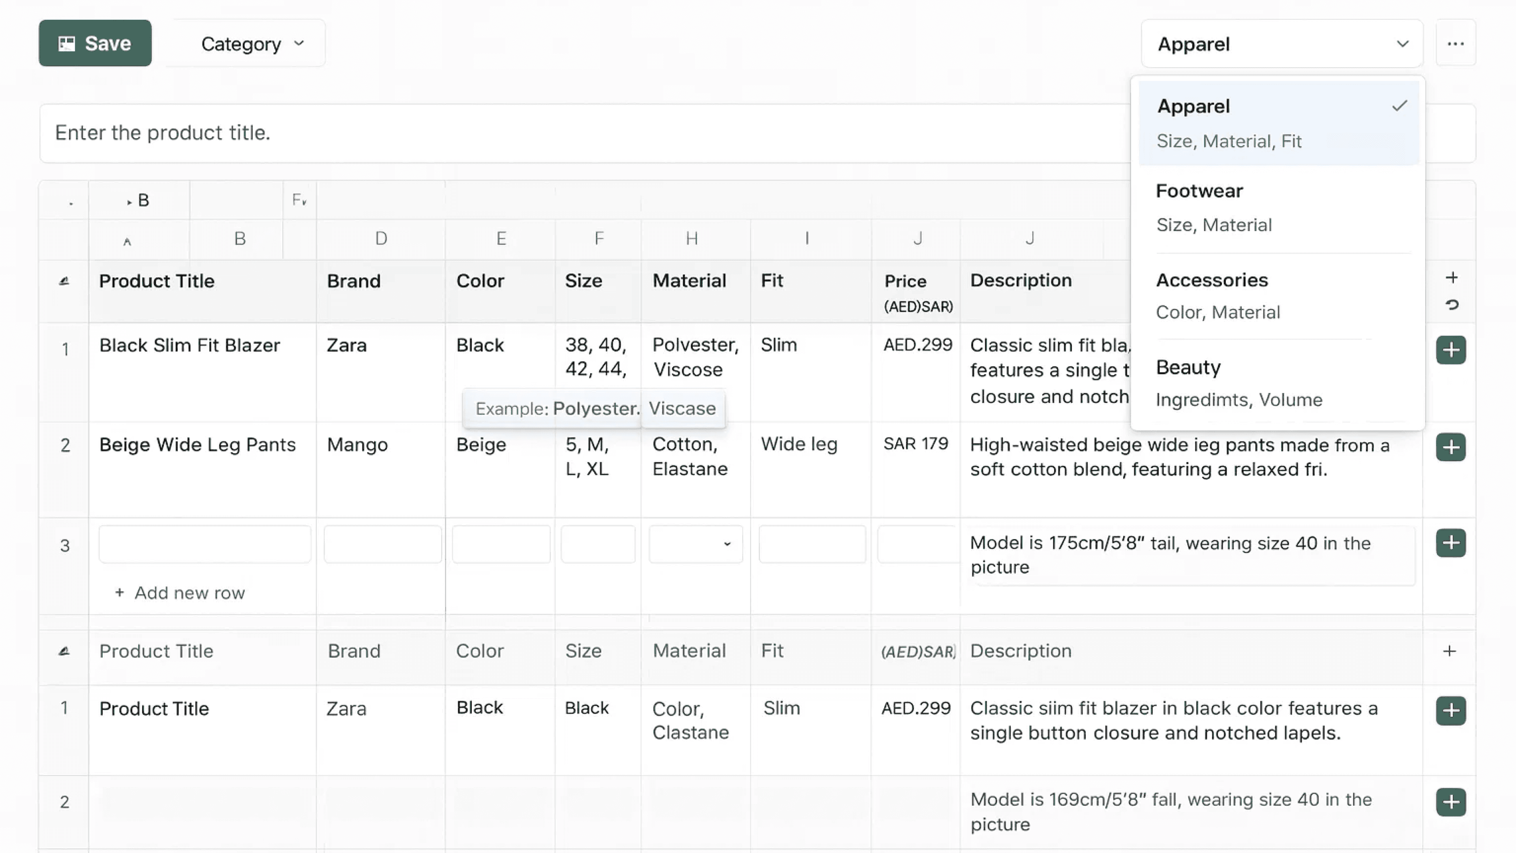Viewport: 1516px width, 853px height.
Task: Click the plus icon in the second table header
Action: click(x=1450, y=651)
